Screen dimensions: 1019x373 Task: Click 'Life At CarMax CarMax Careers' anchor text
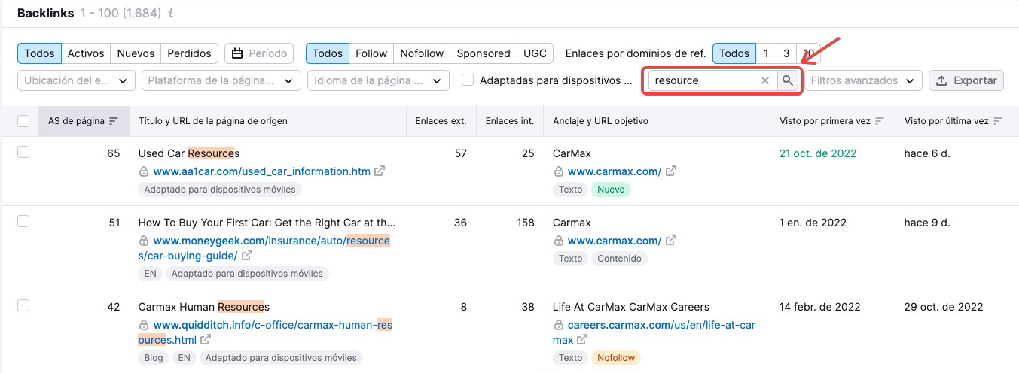tap(631, 307)
